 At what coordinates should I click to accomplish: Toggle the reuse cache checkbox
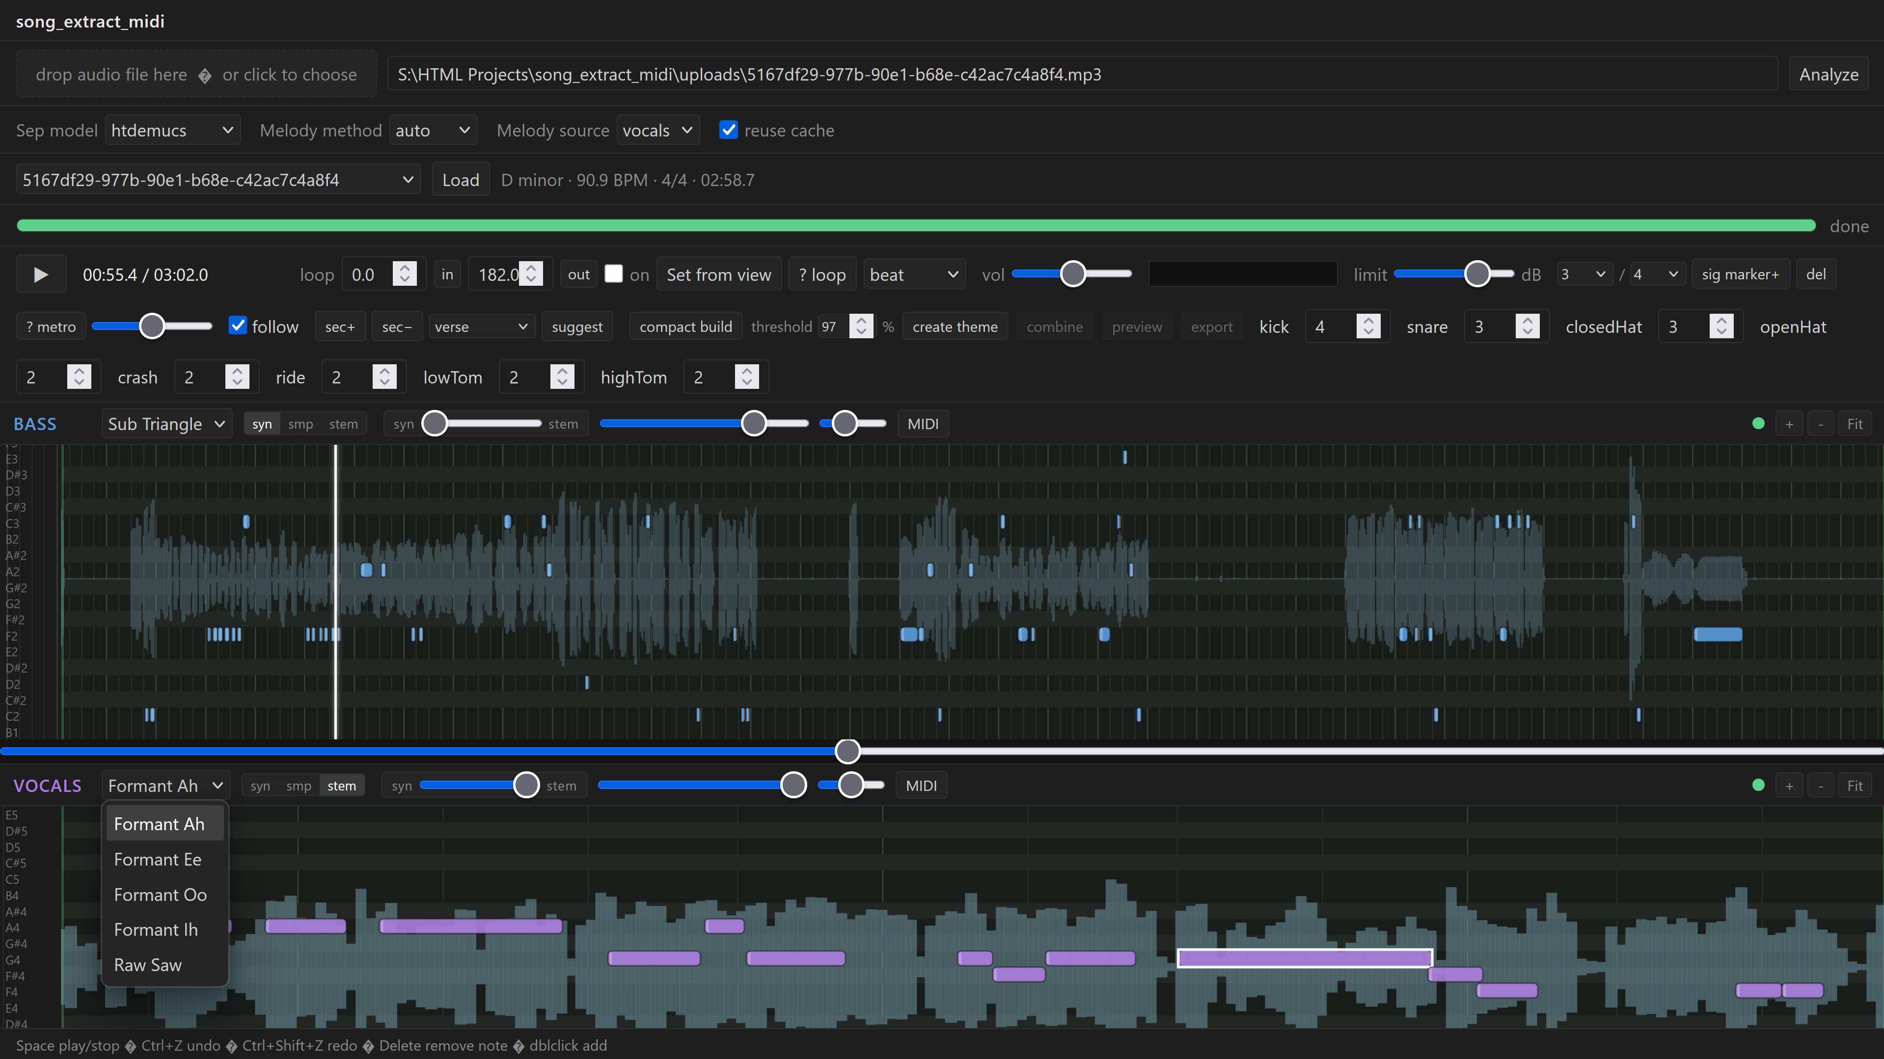[729, 130]
